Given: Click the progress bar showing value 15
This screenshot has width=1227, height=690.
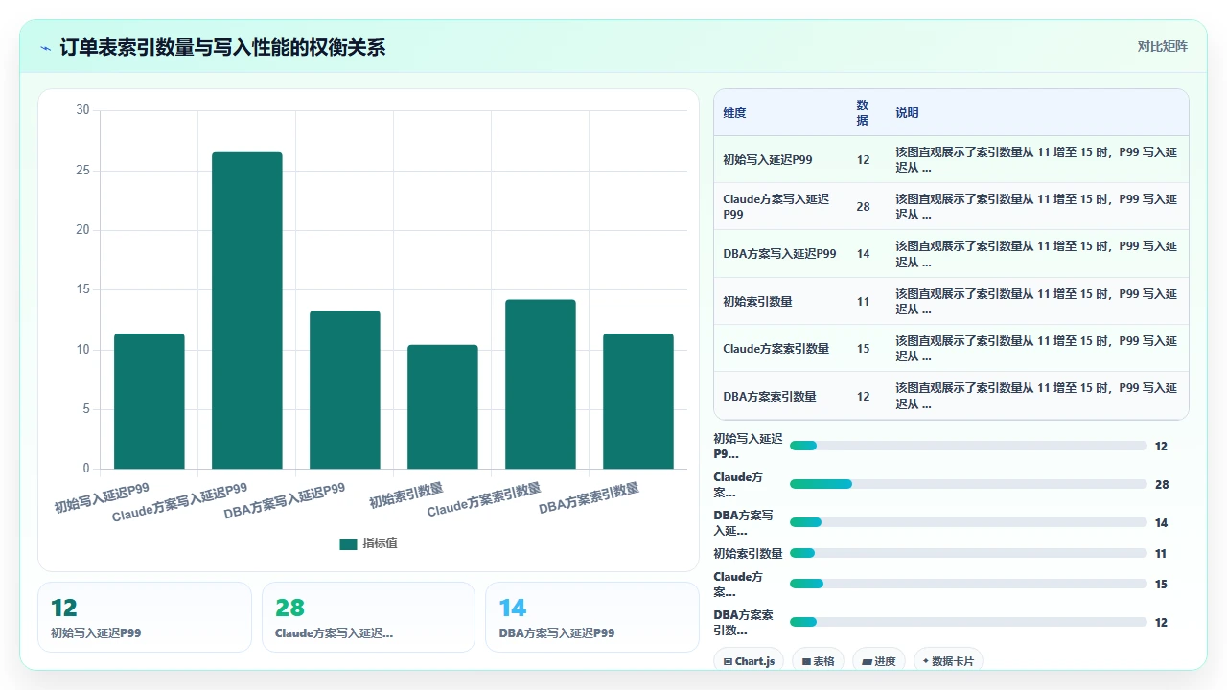Looking at the screenshot, I should 968,584.
